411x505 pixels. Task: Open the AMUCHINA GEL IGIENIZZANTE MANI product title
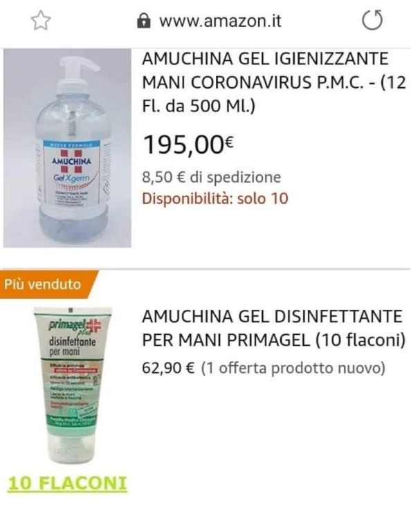pos(274,82)
